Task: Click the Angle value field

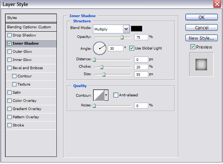Action: [x=116, y=49]
